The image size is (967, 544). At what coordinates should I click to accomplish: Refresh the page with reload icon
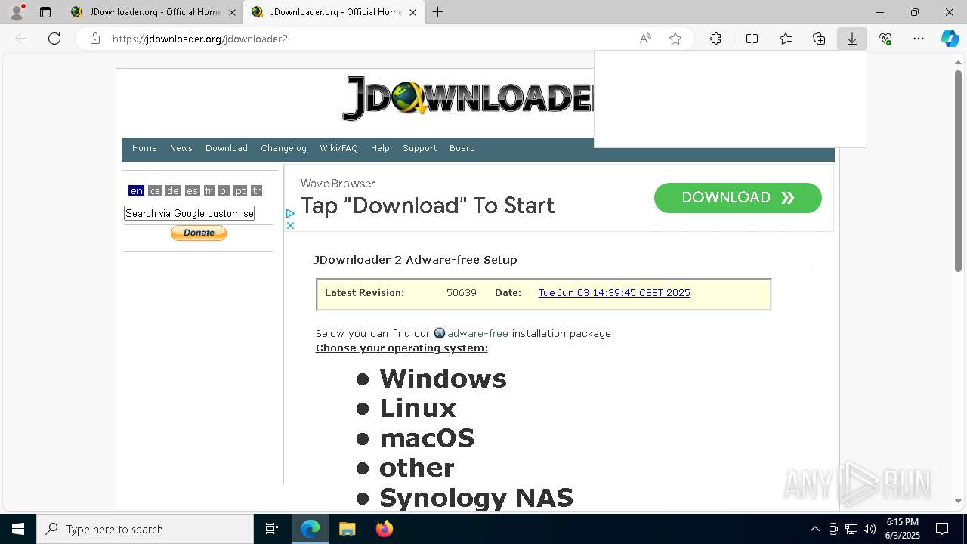pos(54,39)
